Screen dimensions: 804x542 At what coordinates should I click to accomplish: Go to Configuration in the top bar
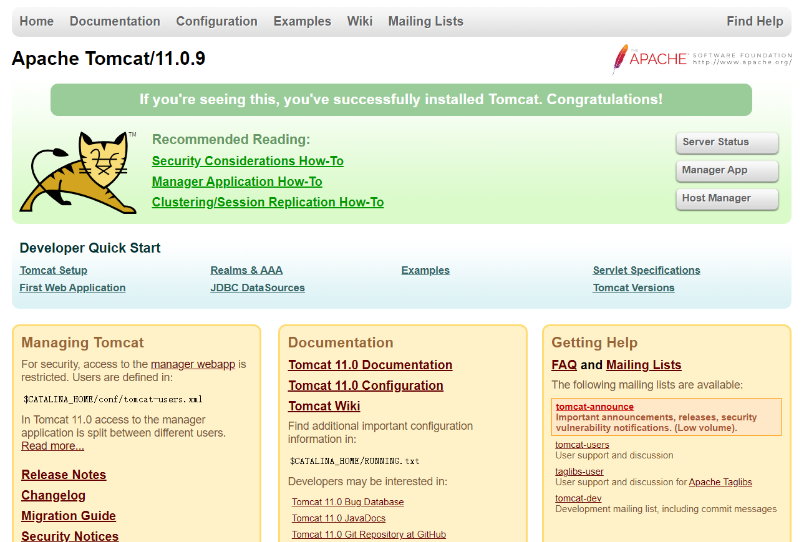pos(216,21)
